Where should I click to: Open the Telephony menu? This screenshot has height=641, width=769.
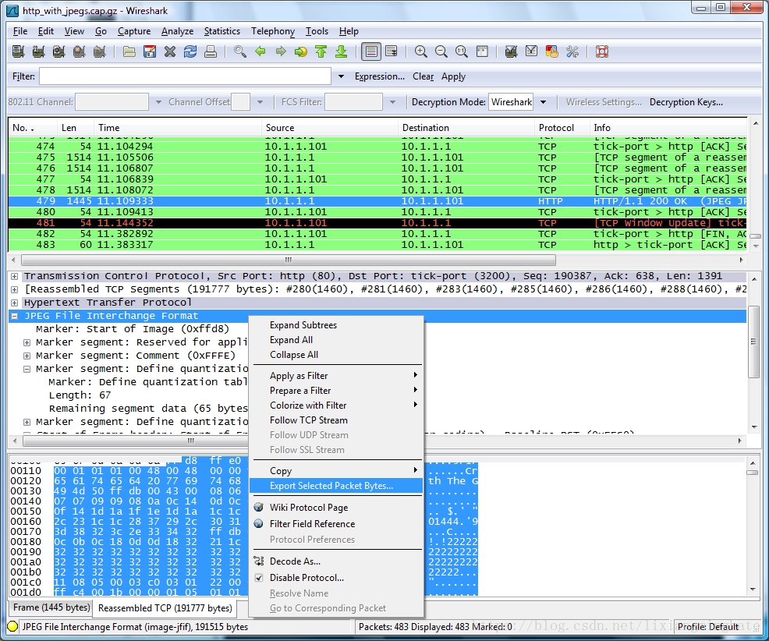pyautogui.click(x=273, y=31)
